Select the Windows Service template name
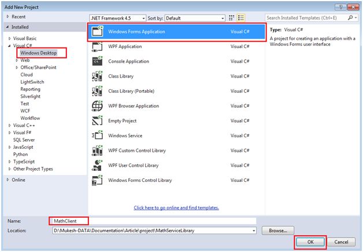 [x=125, y=136]
